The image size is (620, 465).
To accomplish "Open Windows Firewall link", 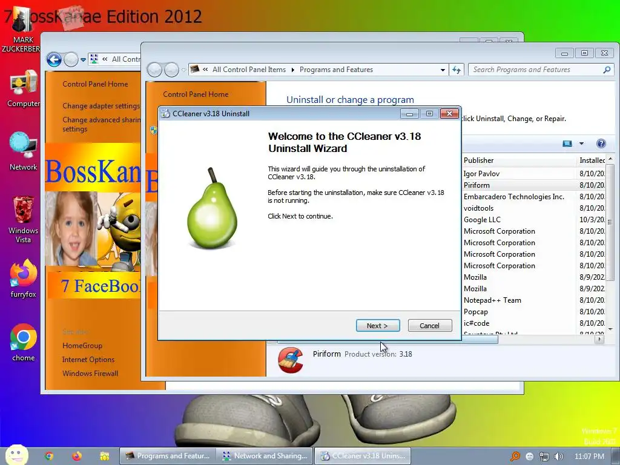I will click(90, 373).
